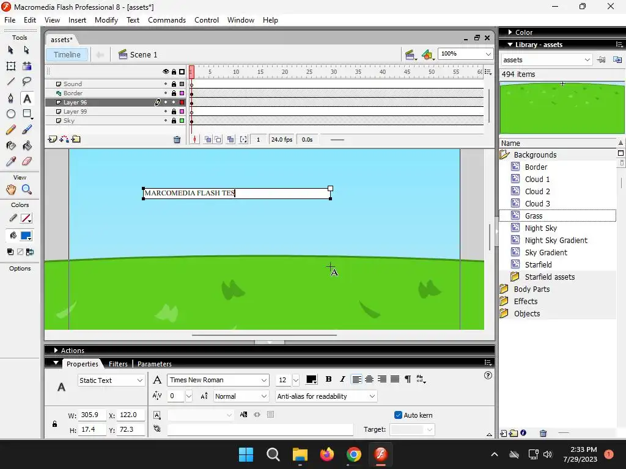Image resolution: width=626 pixels, height=469 pixels.
Task: Toggle outline view of Border layer
Action: pos(182,93)
